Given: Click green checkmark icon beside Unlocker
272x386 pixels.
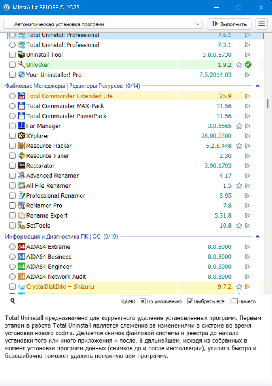Looking at the screenshot, I should tap(248, 65).
